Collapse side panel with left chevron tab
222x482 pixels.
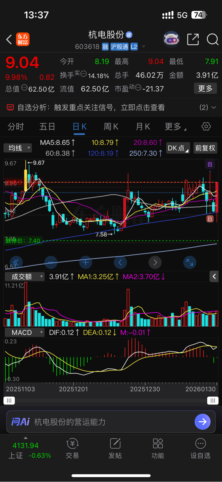coord(214,277)
